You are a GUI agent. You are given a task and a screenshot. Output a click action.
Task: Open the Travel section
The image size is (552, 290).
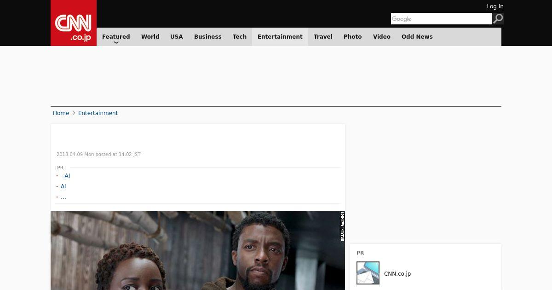coord(323,37)
